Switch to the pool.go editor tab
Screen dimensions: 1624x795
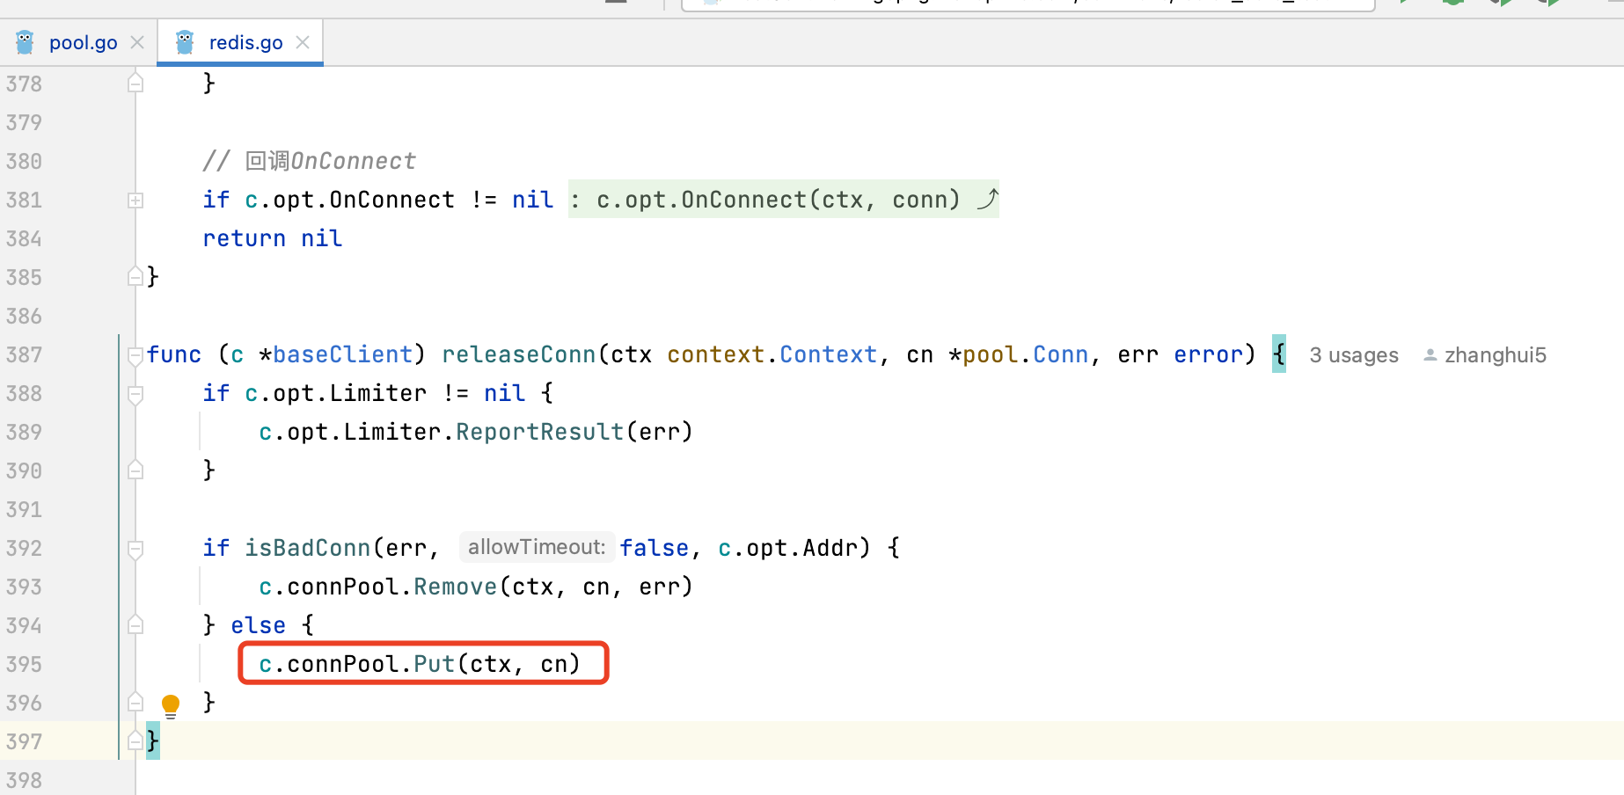83,42
